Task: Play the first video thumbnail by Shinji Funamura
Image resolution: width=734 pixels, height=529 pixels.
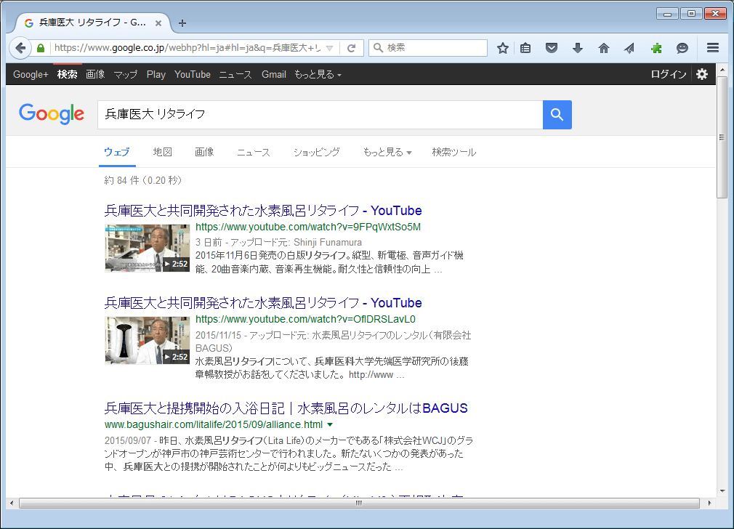Action: 148,248
